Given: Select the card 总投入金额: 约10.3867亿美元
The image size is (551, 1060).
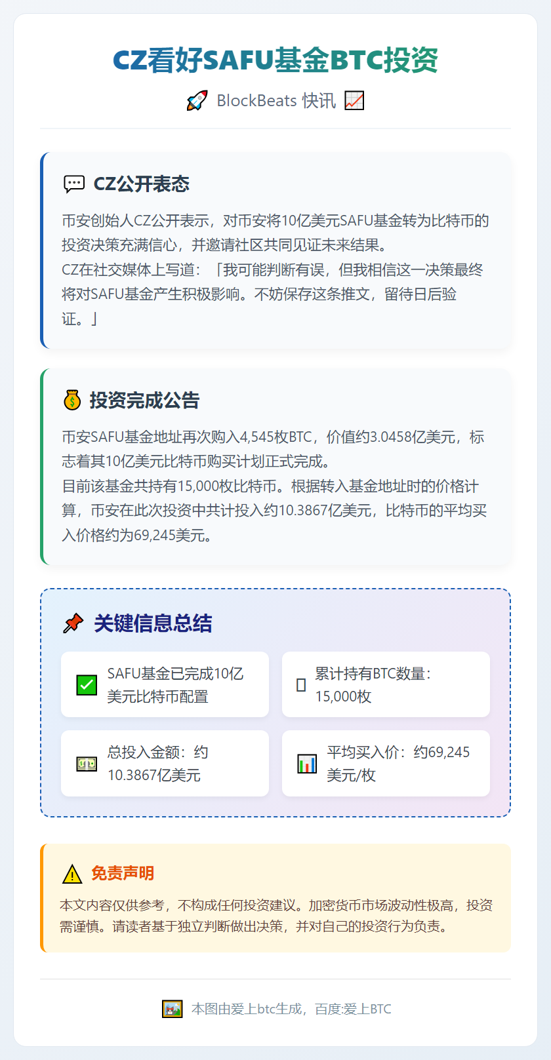Looking at the screenshot, I should (165, 763).
